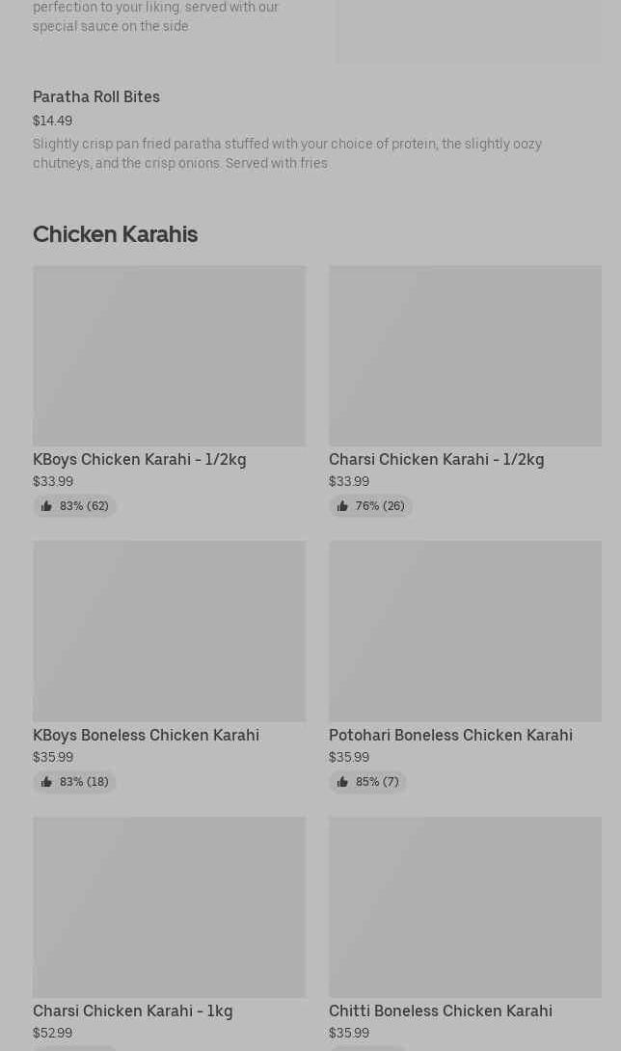The height and width of the screenshot is (1051, 621).
Task: Click thumbs-up icon on Potohari Boneless Chicken Karahi
Action: (x=342, y=782)
